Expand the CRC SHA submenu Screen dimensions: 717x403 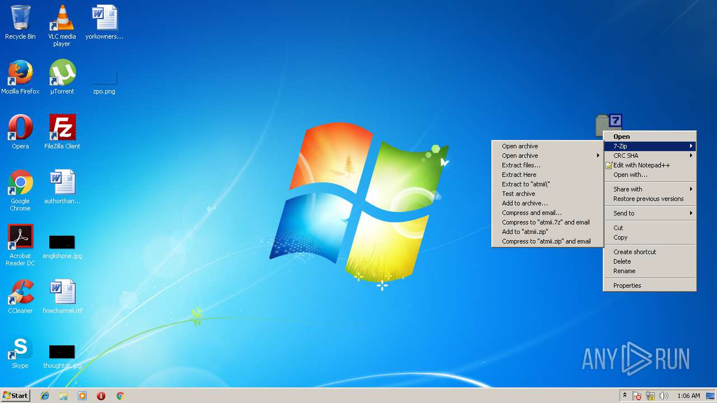pos(650,156)
